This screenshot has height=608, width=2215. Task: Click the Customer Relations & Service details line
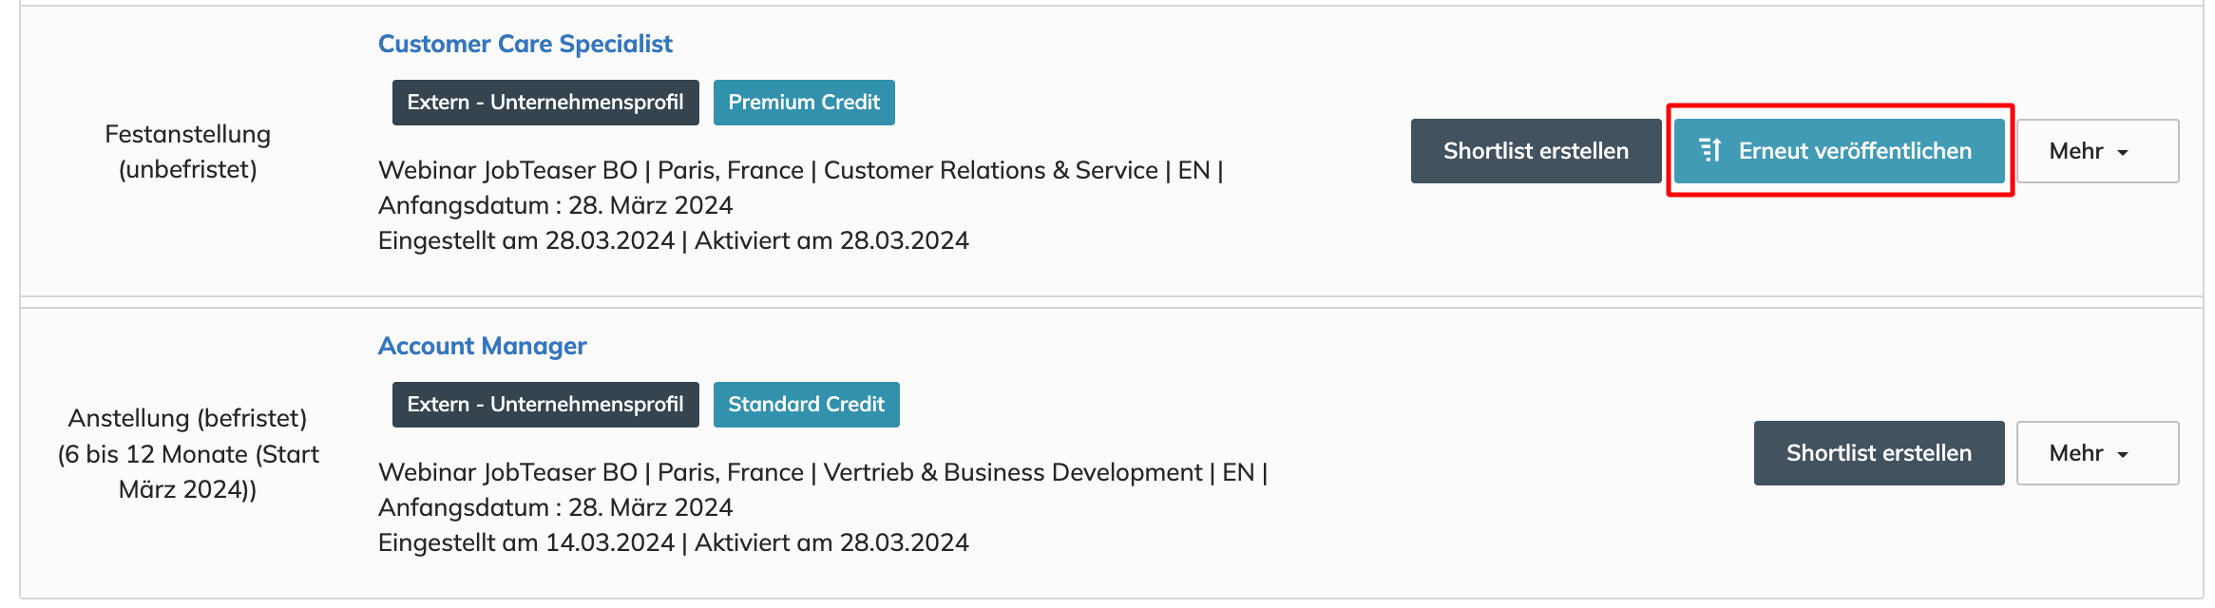(800, 170)
